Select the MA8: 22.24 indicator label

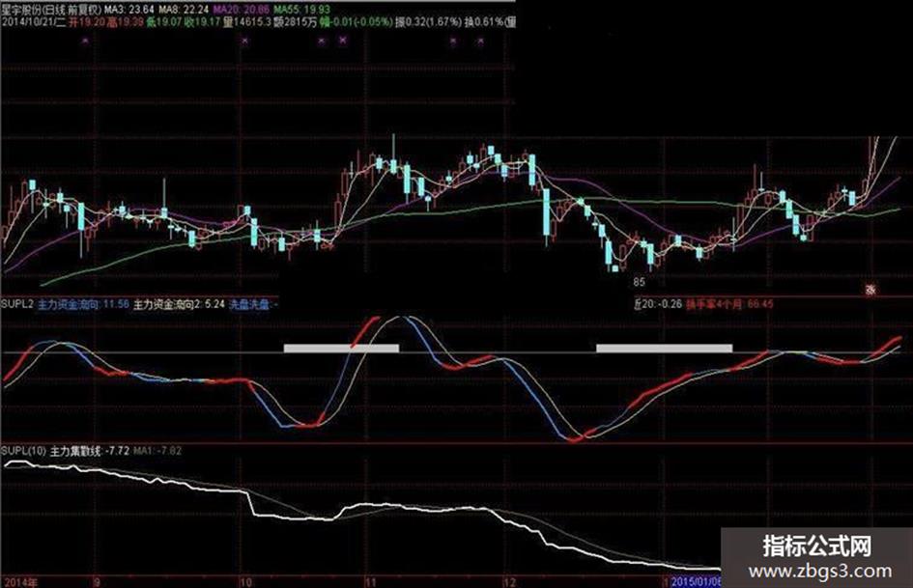click(x=183, y=10)
